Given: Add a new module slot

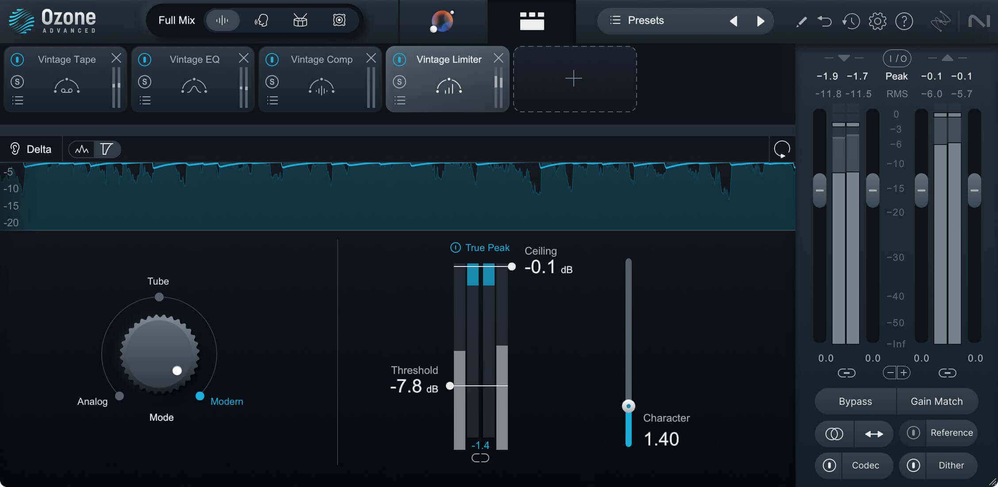Looking at the screenshot, I should tap(575, 79).
